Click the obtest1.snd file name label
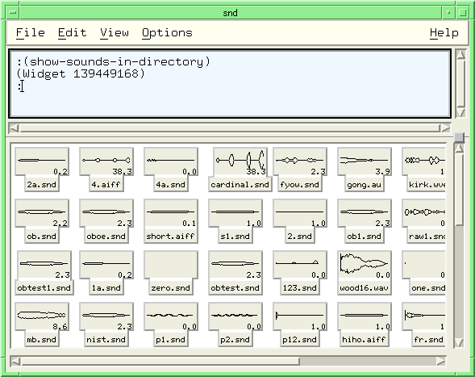The image size is (475, 377). (44, 288)
